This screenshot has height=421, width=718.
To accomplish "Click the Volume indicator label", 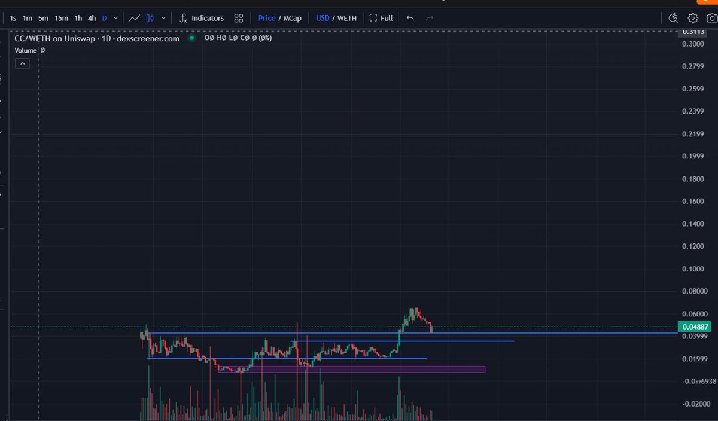I will 26,51.
